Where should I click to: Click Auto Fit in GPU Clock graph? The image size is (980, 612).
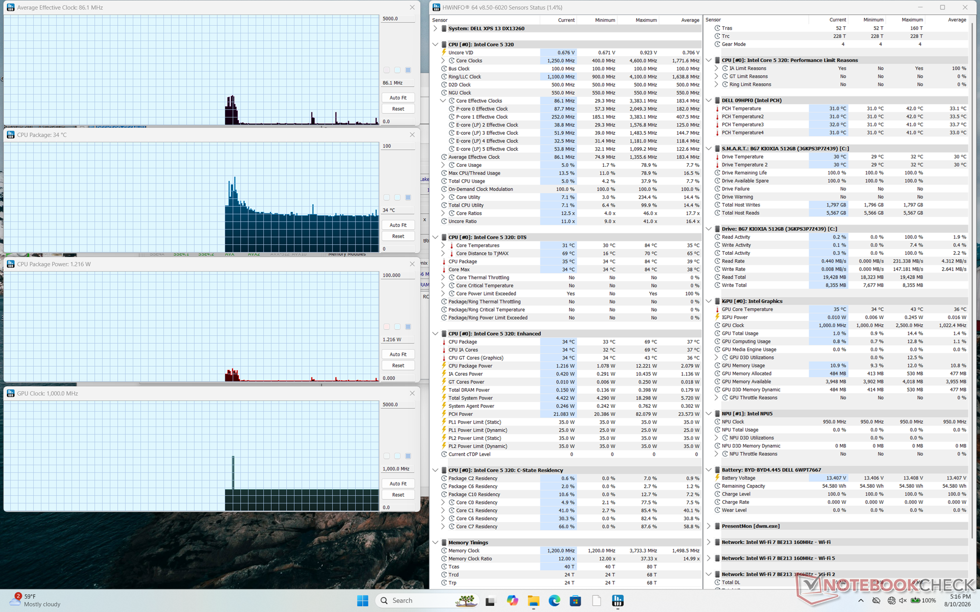(398, 484)
